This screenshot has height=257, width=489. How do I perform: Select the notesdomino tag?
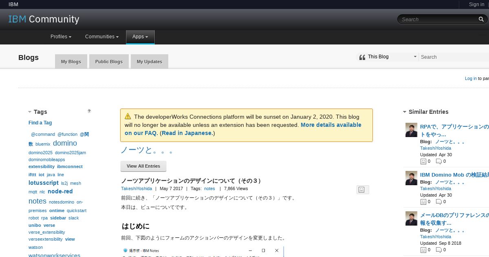(x=62, y=202)
